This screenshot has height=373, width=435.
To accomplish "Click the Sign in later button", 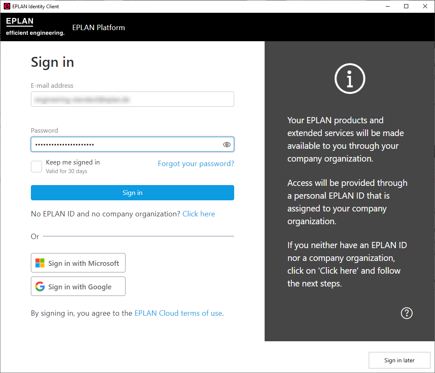I will 399,360.
